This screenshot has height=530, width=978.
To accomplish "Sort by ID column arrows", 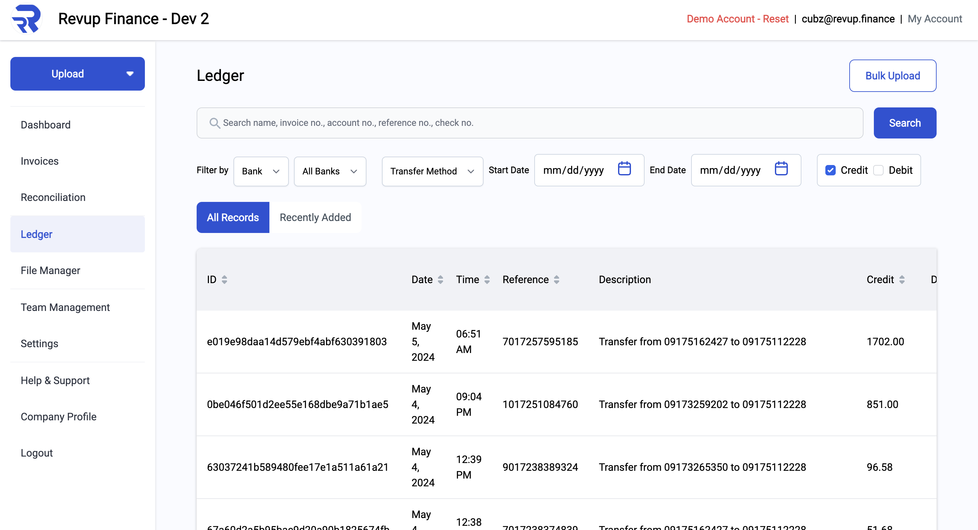I will tap(224, 280).
